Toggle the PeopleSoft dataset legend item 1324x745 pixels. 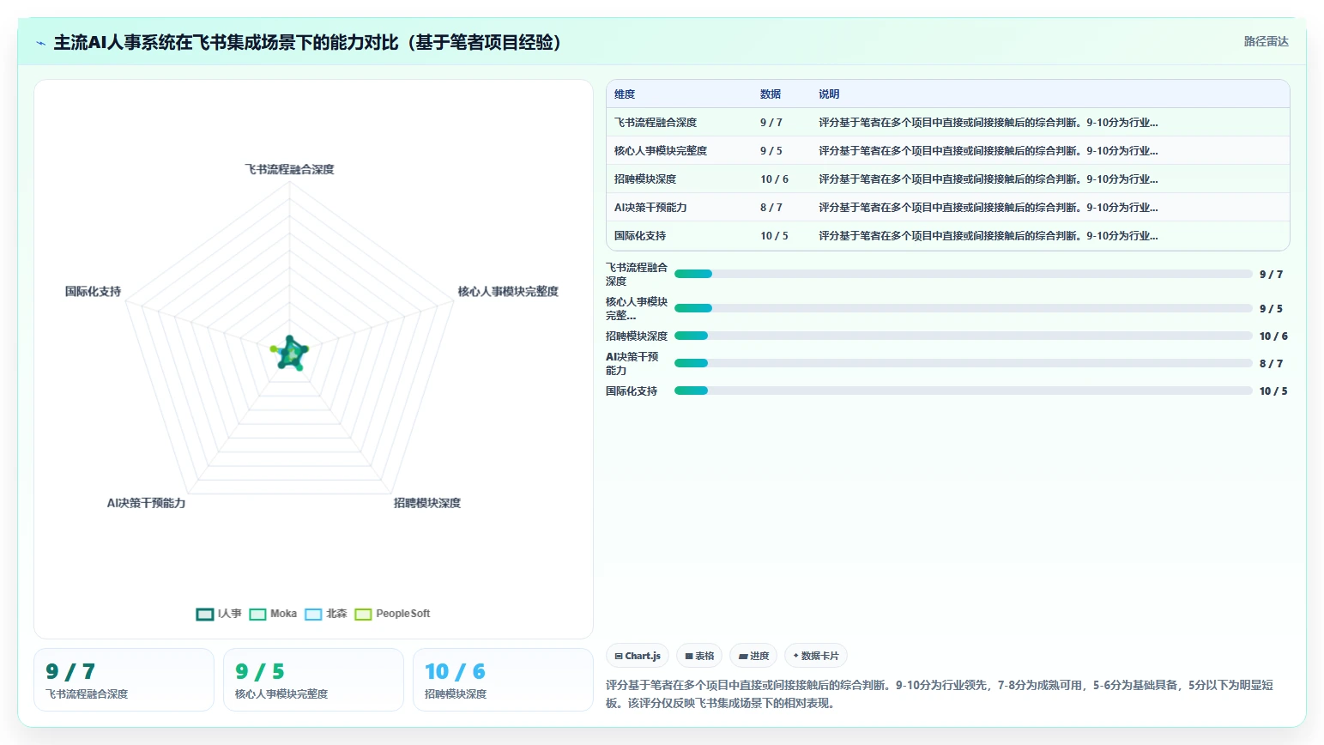(392, 614)
